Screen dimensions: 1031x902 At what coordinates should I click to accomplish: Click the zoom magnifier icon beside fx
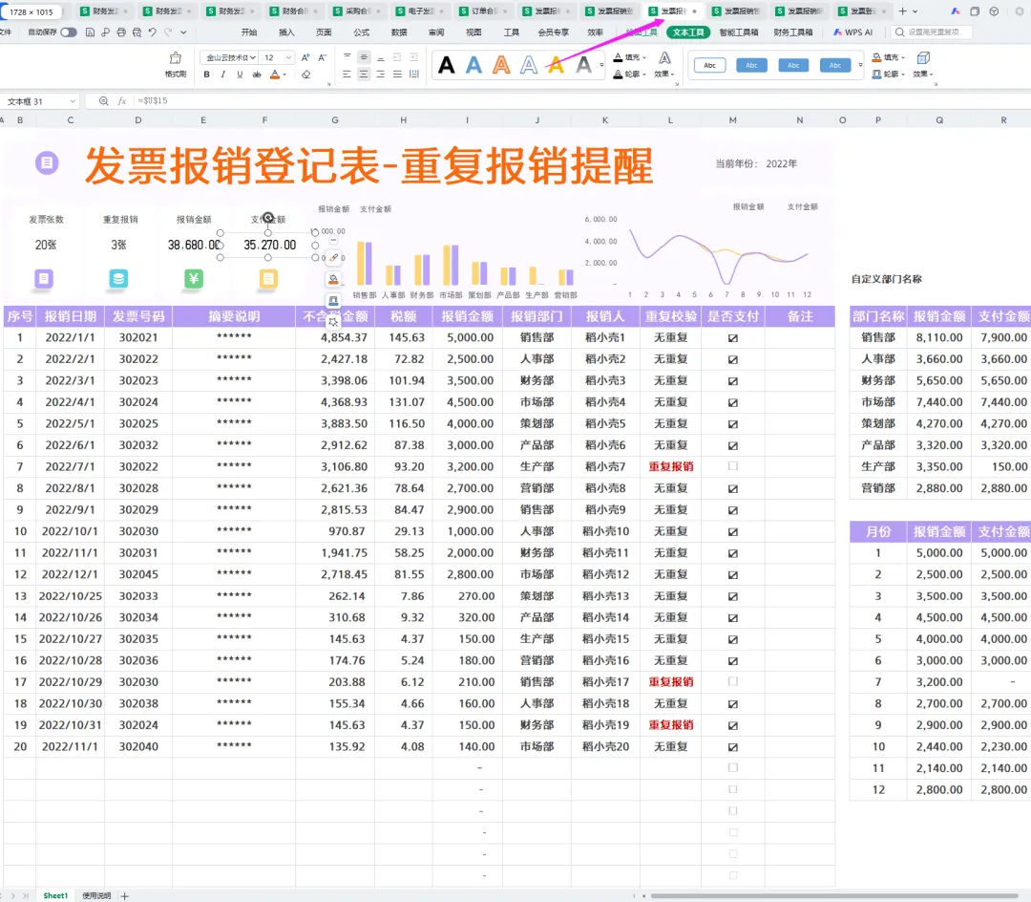[x=103, y=100]
